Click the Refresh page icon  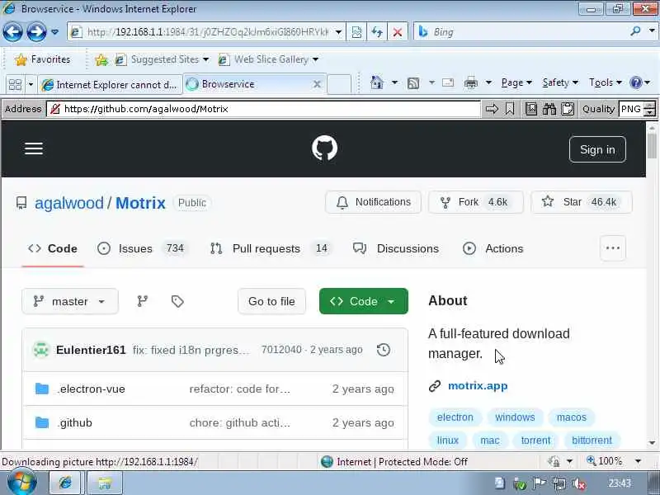tap(377, 32)
